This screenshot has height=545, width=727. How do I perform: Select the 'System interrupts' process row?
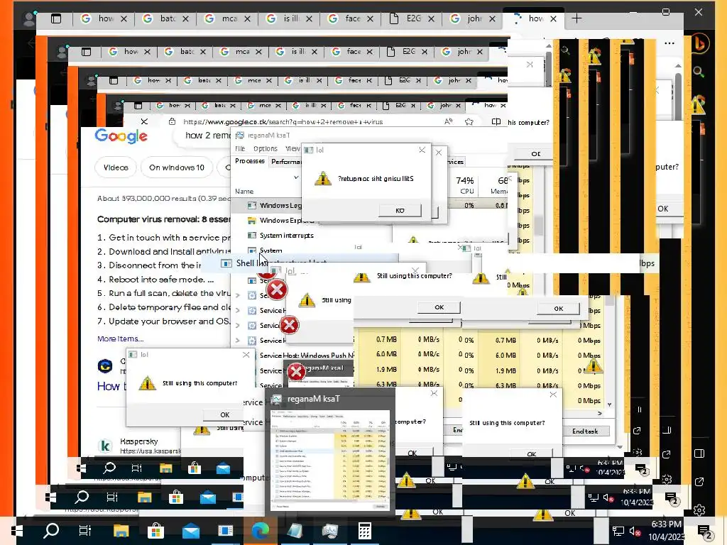pos(286,236)
